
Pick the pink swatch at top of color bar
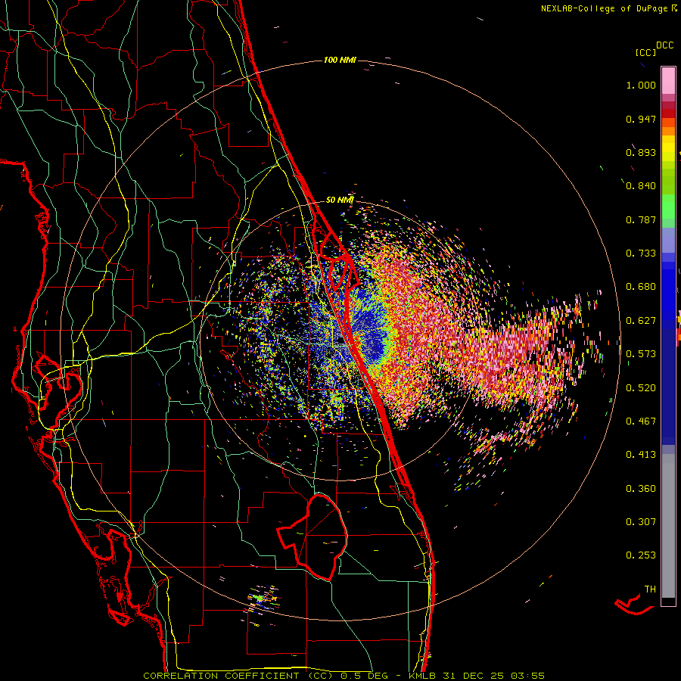(x=668, y=80)
